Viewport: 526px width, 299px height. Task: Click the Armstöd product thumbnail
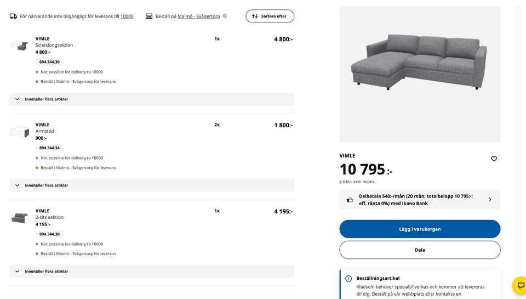[x=19, y=132]
